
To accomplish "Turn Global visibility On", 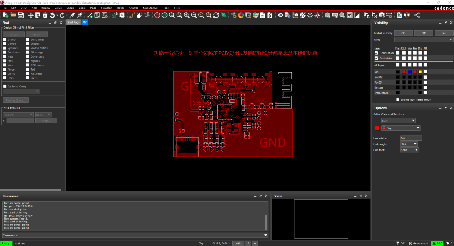I will point(403,33).
